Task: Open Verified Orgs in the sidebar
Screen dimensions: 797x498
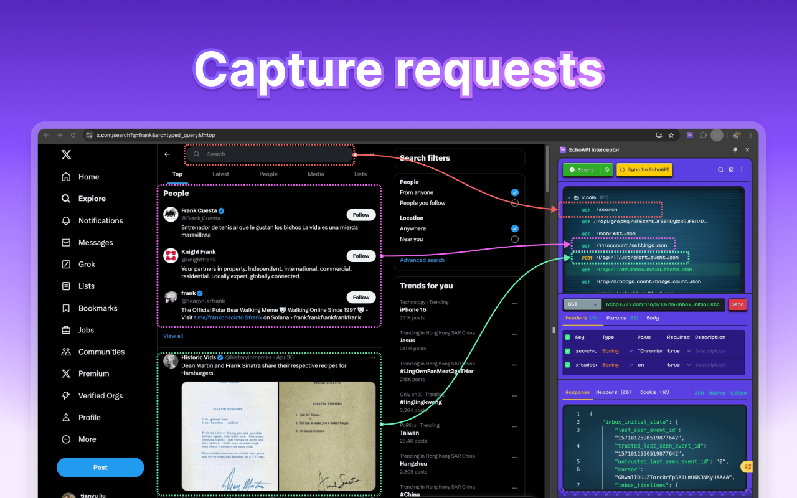Action: point(92,395)
